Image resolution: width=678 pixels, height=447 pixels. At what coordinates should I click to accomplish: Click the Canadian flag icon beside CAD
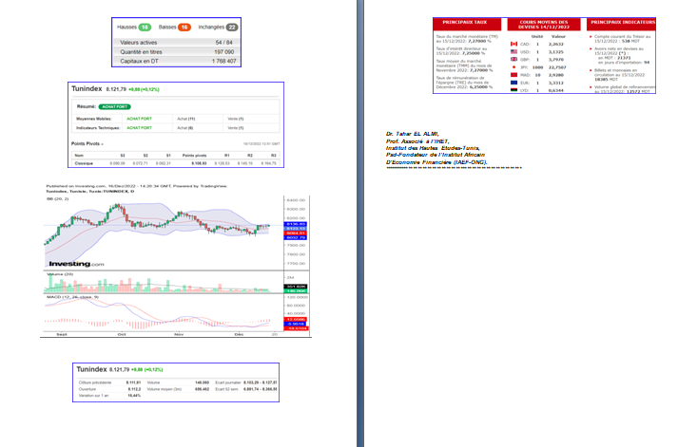513,45
